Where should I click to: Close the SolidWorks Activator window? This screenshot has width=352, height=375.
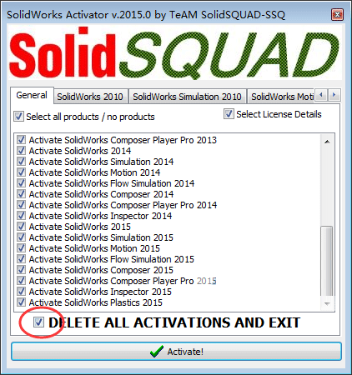click(x=337, y=14)
